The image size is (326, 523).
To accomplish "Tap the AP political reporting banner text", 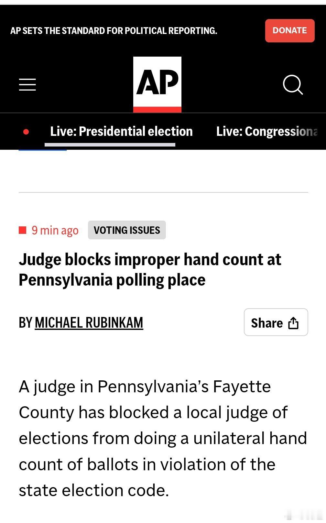I will point(114,31).
